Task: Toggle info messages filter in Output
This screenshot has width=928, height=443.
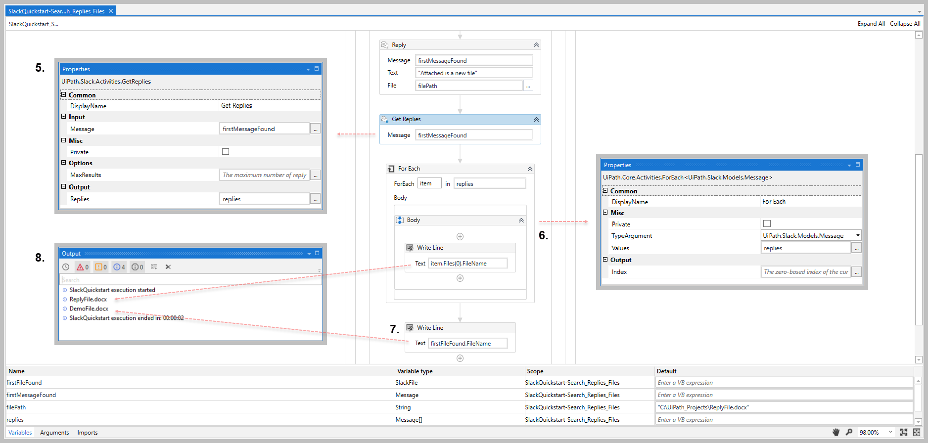Action: pyautogui.click(x=119, y=267)
